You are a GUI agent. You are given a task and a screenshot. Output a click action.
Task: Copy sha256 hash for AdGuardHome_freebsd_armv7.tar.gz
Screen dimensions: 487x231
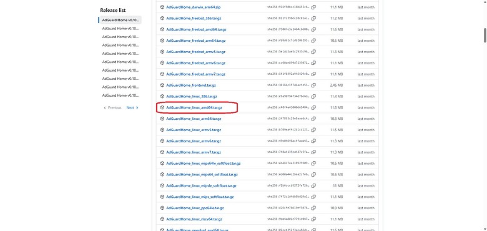pos(313,74)
